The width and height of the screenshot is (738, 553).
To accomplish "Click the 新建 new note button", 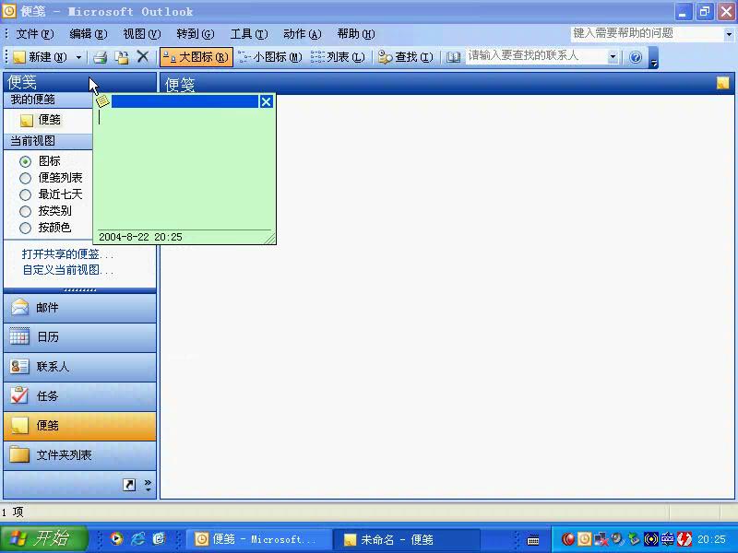I will point(40,57).
